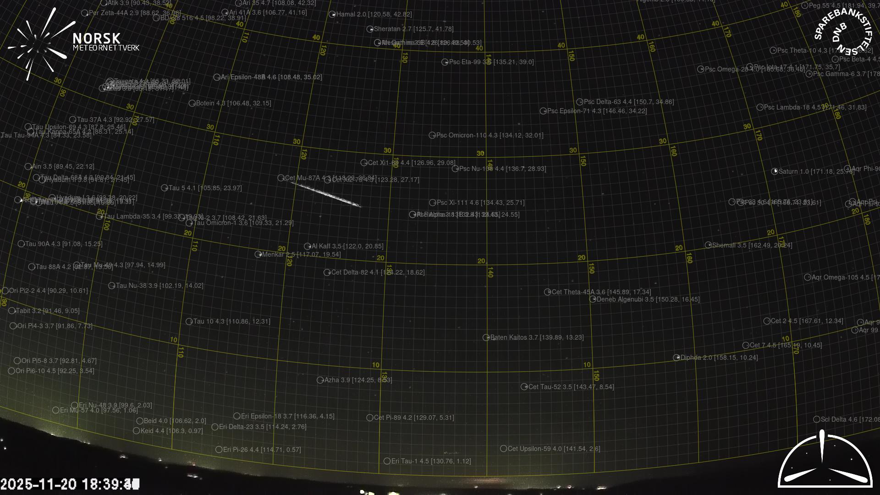Screen dimensions: 880x495
Task: Click the Sparebankstiftelsen DNB circular logo
Action: [x=842, y=31]
